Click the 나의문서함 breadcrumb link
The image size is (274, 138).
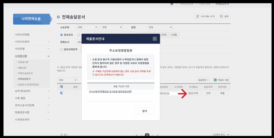(204, 4)
